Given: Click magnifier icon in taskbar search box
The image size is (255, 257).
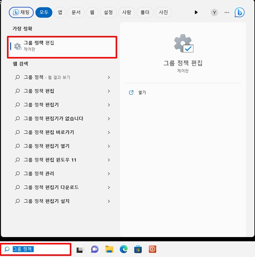Looking at the screenshot, I should pyautogui.click(x=7, y=249).
